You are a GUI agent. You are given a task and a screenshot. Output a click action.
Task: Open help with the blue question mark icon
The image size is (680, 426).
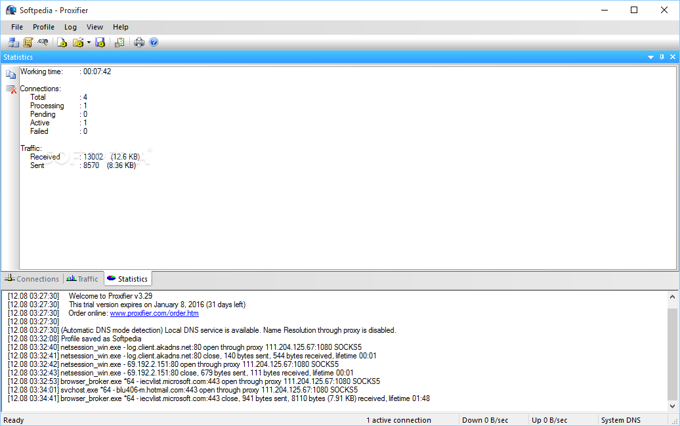point(154,42)
